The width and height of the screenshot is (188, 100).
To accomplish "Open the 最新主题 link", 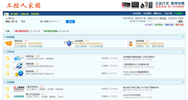I will click(x=169, y=25).
